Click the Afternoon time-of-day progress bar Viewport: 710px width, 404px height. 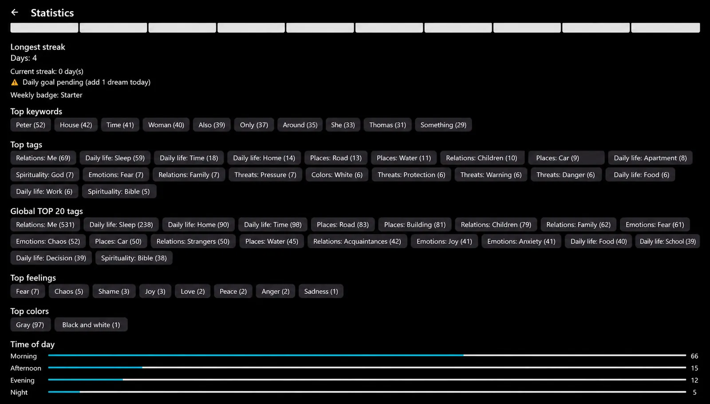367,368
